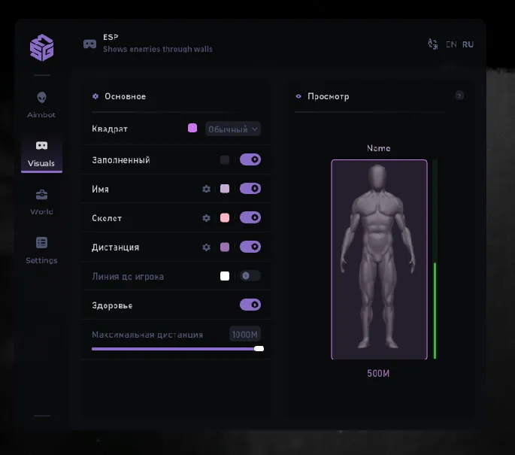Open the Aimbot section via alien icon
515x455 pixels.
[x=41, y=98]
